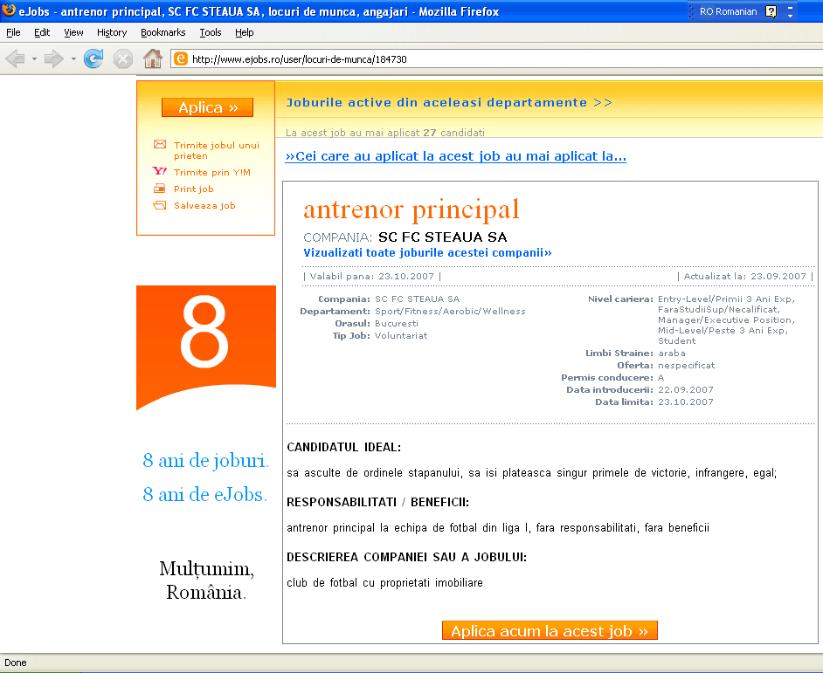The width and height of the screenshot is (823, 673).
Task: Reload the page with the refresh icon
Action: point(93,58)
